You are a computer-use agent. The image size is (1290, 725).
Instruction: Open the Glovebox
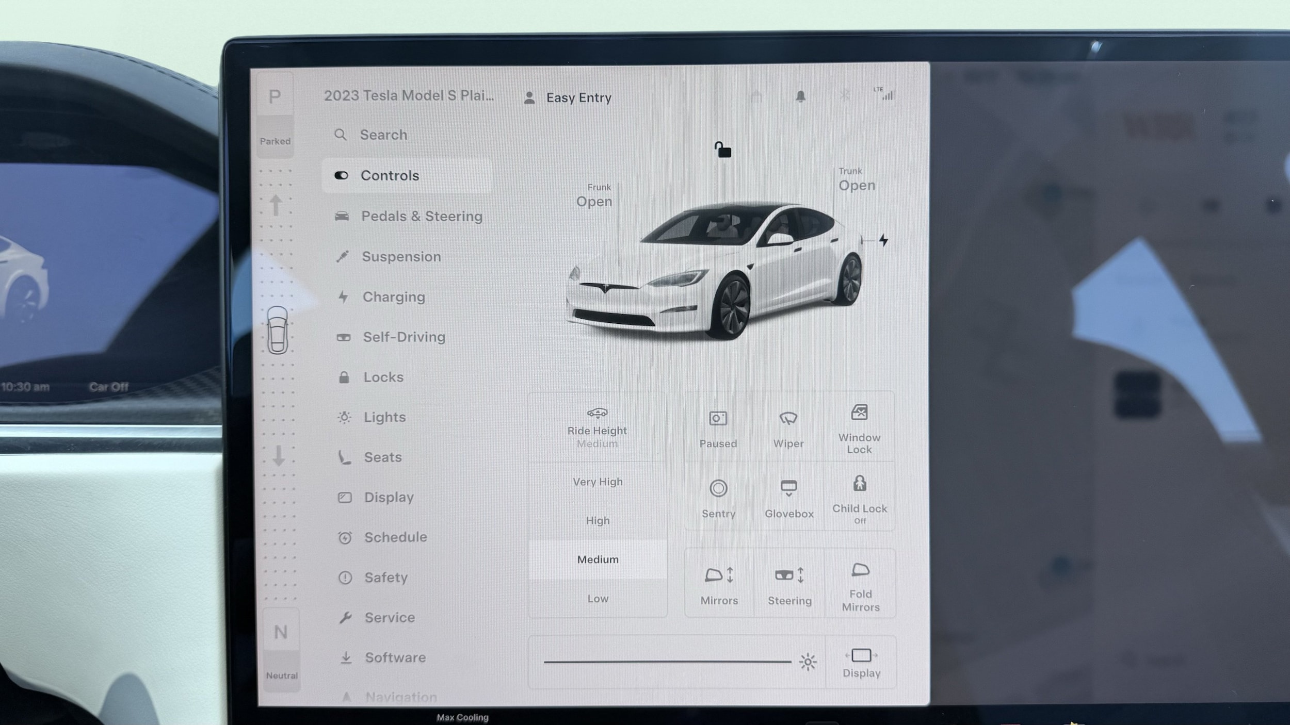click(x=789, y=497)
